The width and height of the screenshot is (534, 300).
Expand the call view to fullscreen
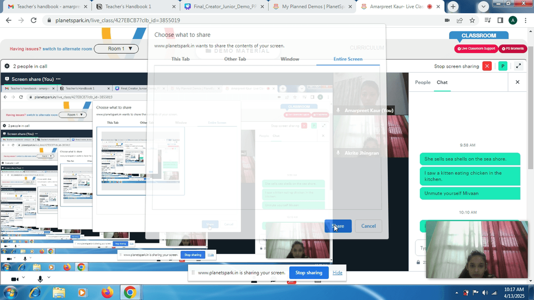tap(519, 66)
